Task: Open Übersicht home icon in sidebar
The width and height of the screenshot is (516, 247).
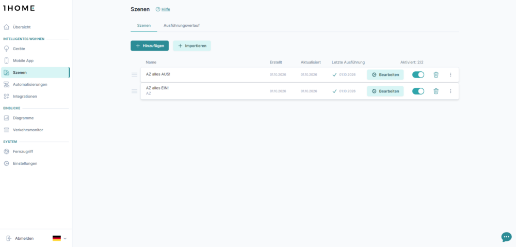Action: click(x=6, y=27)
